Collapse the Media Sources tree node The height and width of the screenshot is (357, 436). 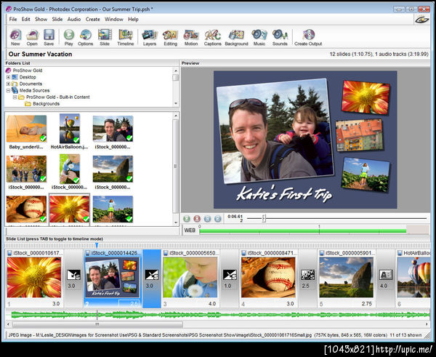tap(8, 90)
